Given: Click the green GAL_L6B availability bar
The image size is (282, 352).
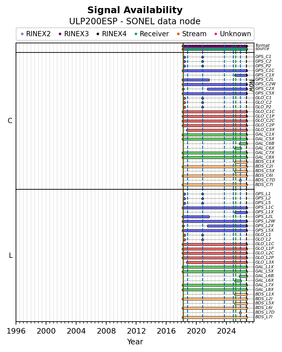Looking at the screenshot, I should click(x=243, y=276).
